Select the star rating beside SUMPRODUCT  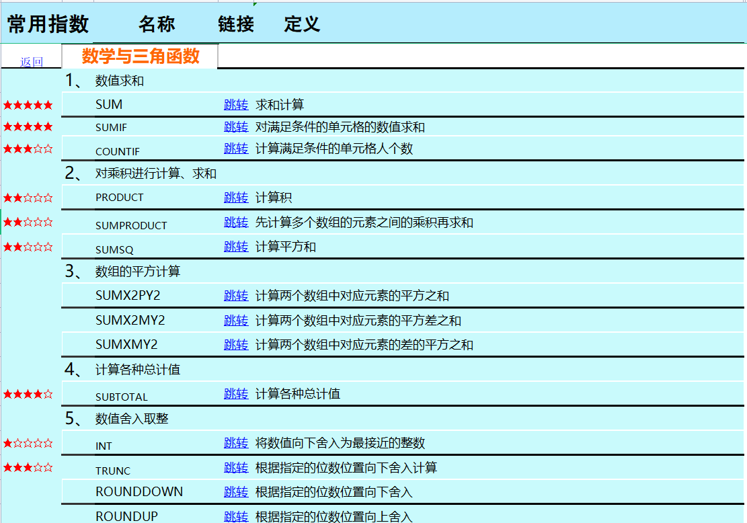28,222
